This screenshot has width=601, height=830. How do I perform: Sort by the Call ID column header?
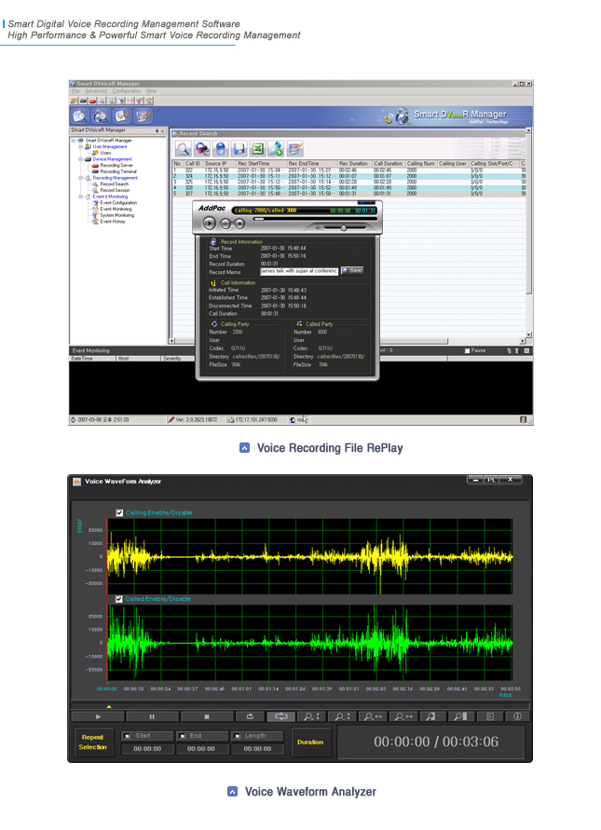(193, 164)
